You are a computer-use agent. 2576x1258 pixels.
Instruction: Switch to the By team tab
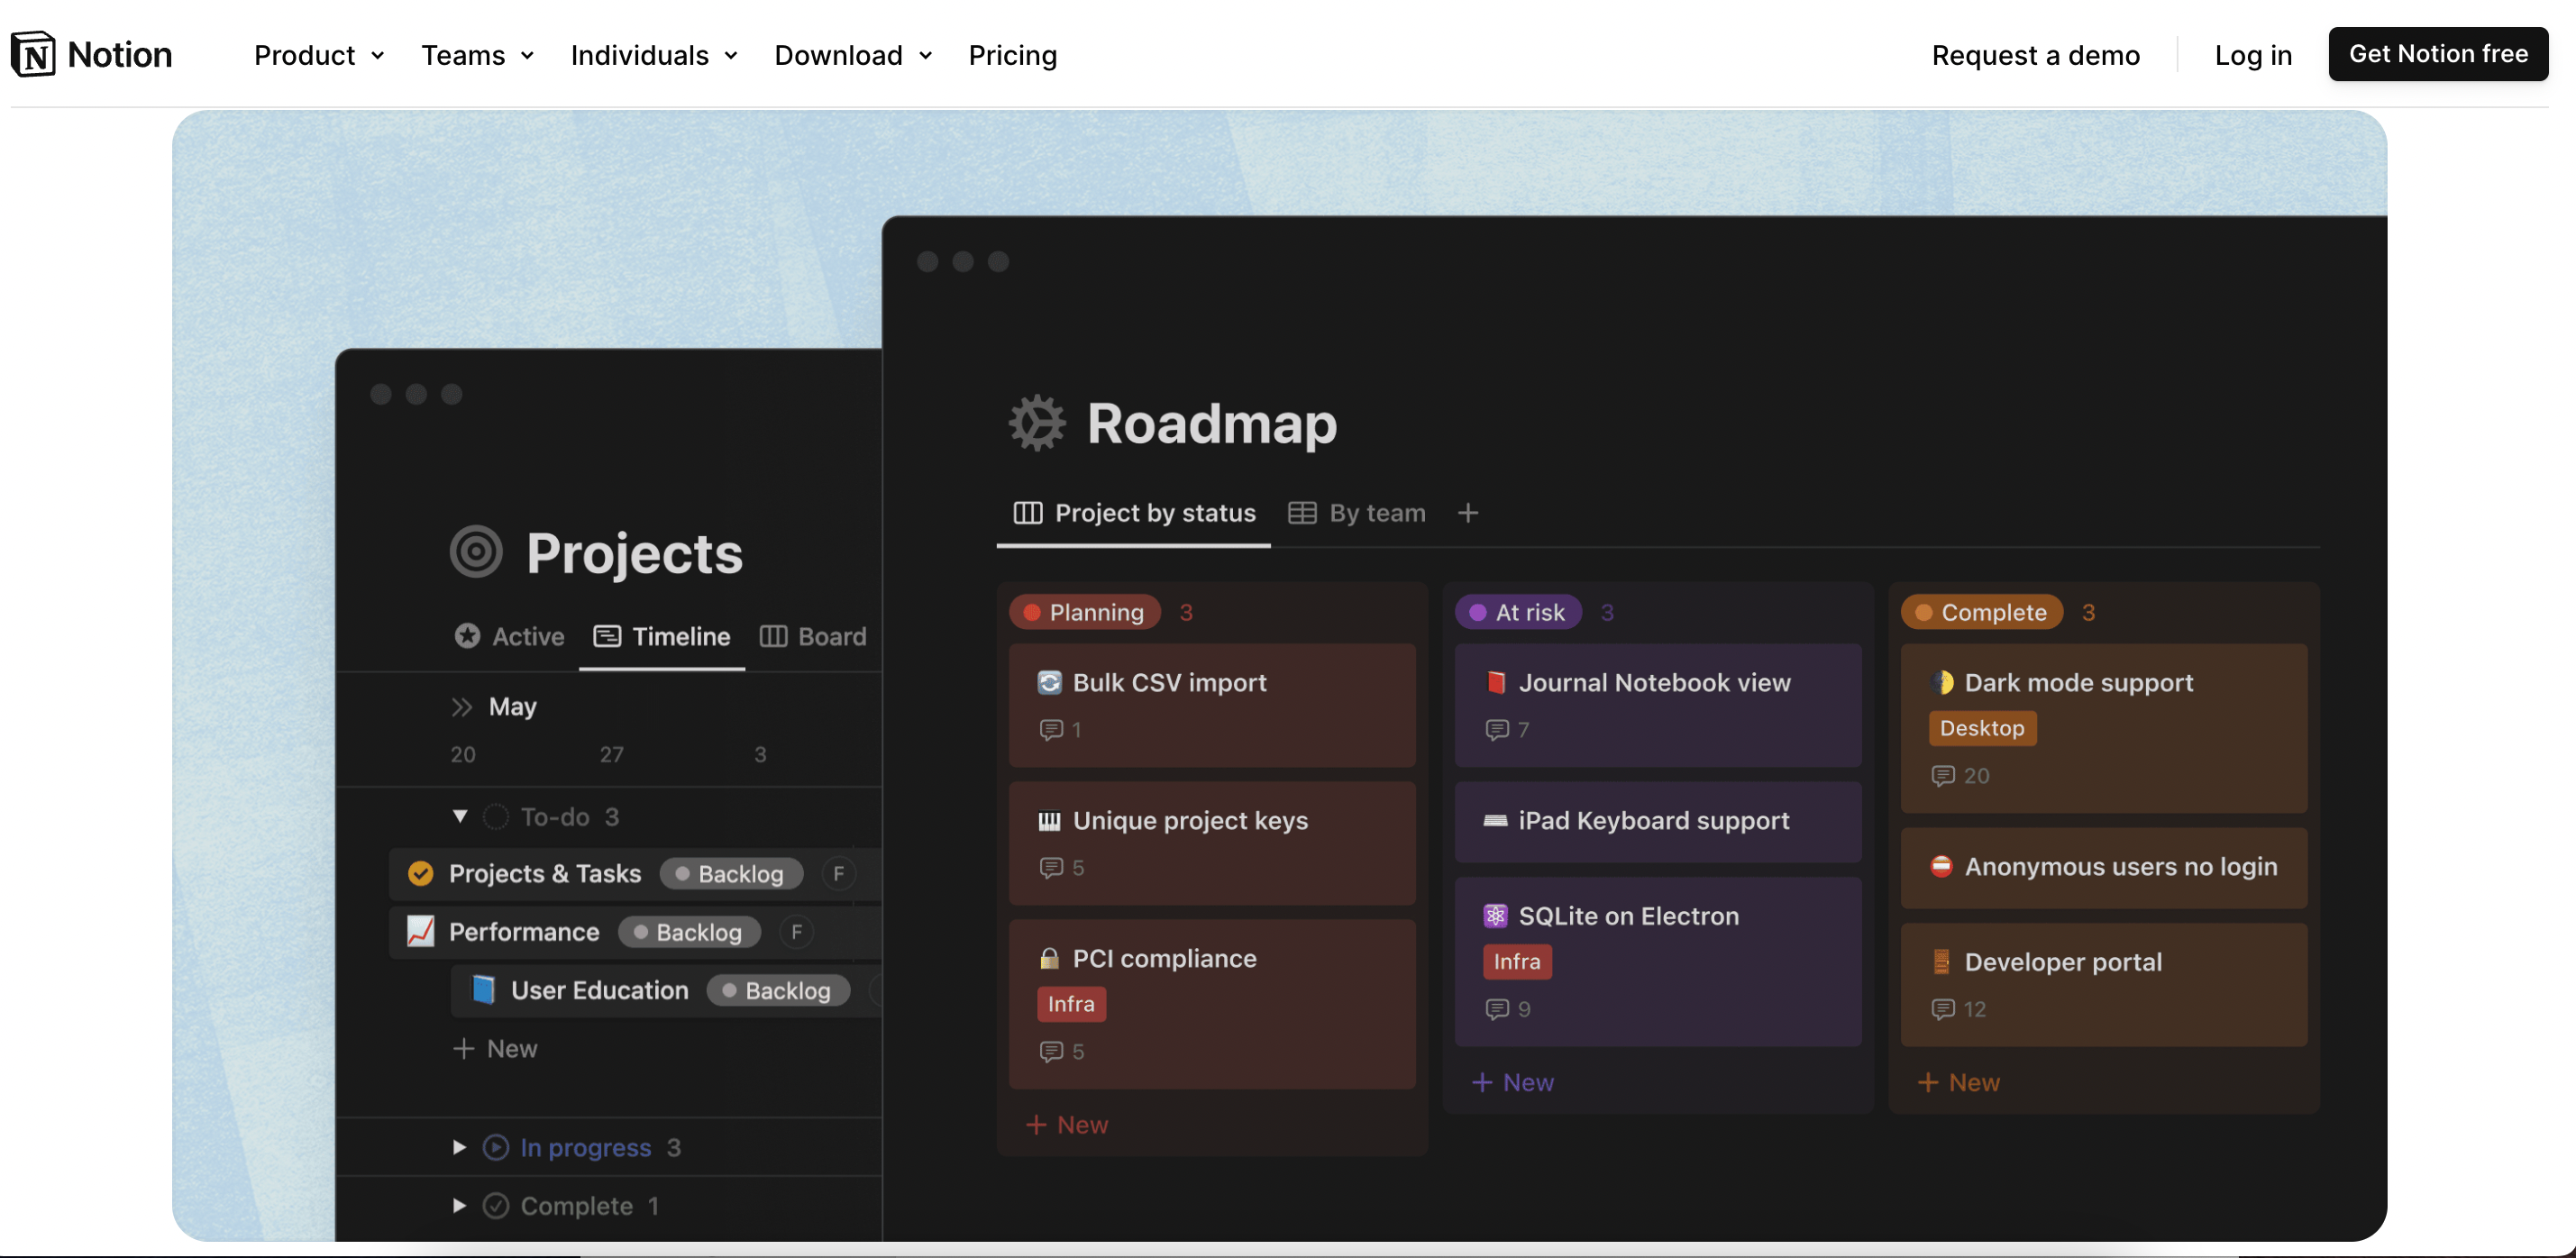click(1357, 514)
